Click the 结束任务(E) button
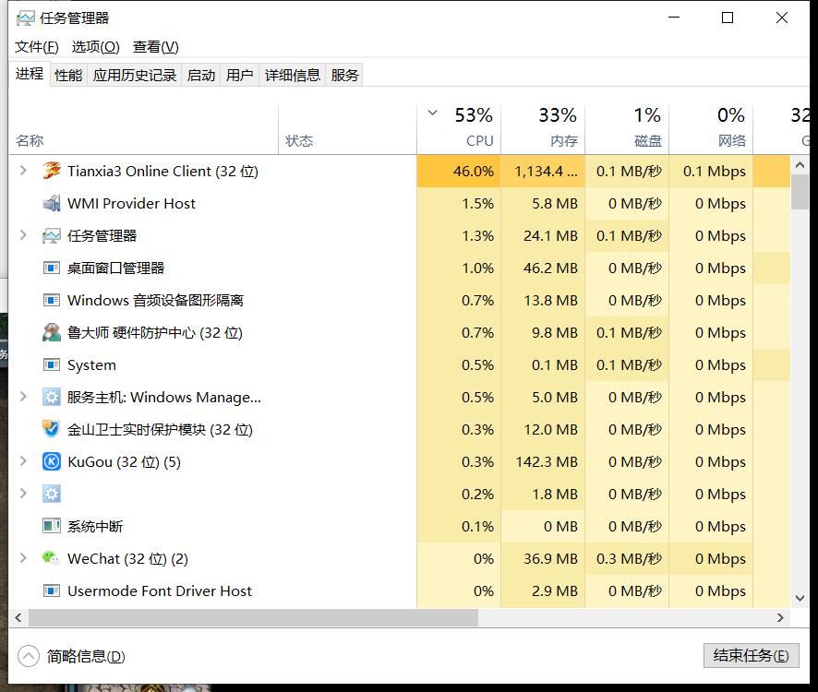 click(x=752, y=655)
